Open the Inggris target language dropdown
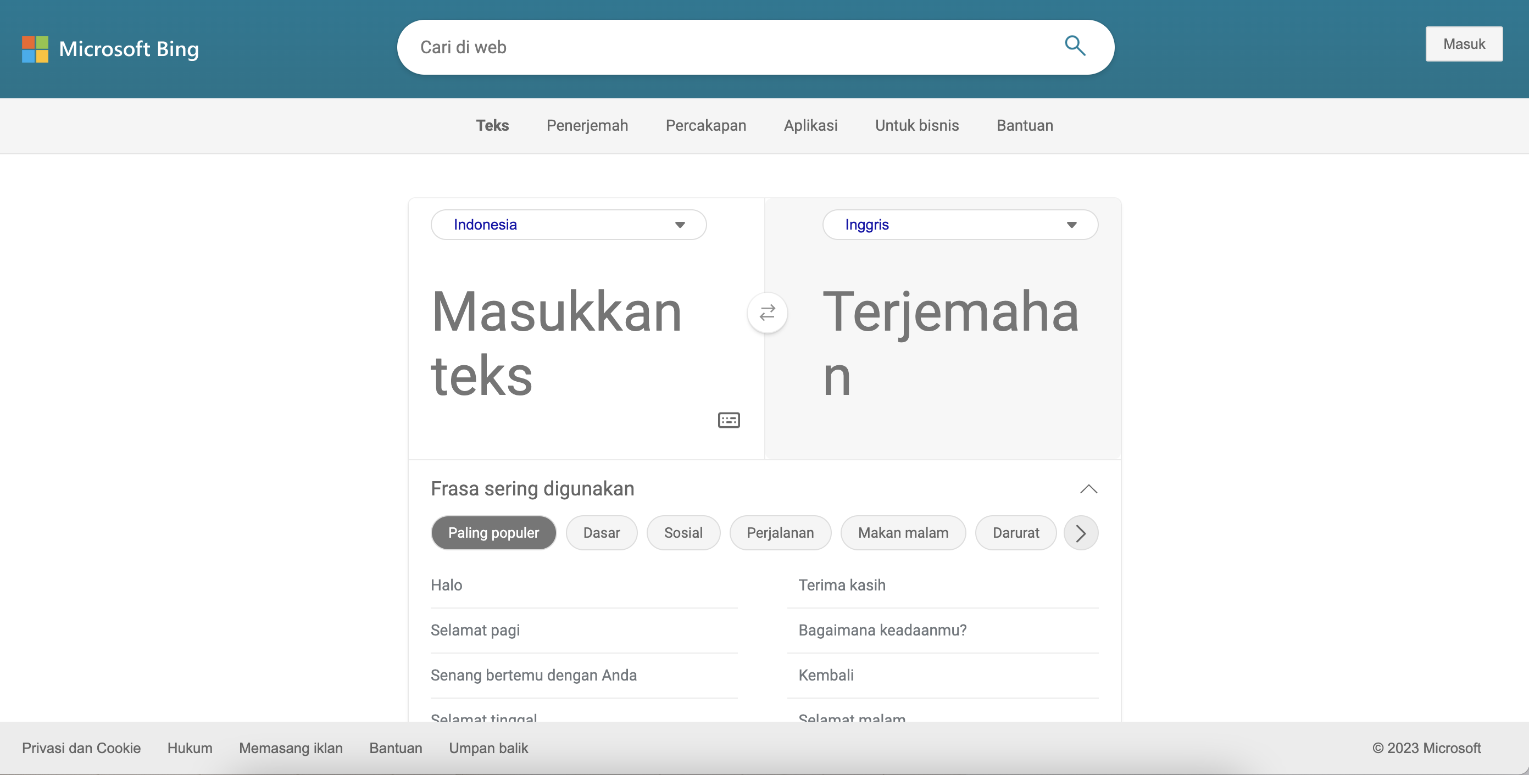This screenshot has height=775, width=1529. (960, 225)
